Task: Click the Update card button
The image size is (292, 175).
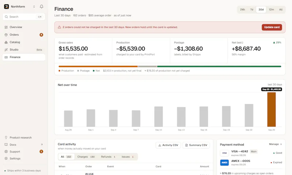Action: pyautogui.click(x=272, y=27)
